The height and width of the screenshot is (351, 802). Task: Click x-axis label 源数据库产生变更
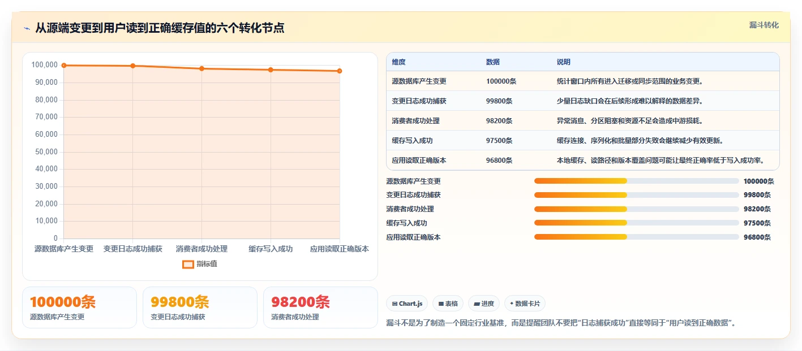point(64,249)
